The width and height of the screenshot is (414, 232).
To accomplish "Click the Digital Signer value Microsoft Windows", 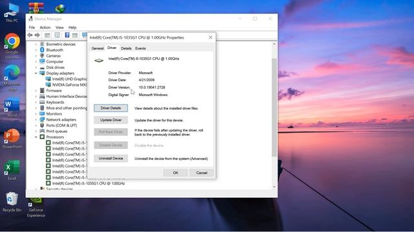I will pyautogui.click(x=153, y=95).
